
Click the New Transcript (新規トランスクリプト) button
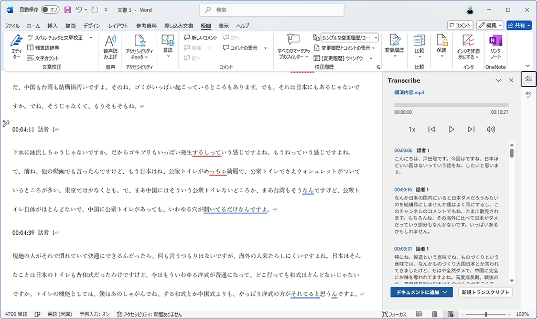485,292
